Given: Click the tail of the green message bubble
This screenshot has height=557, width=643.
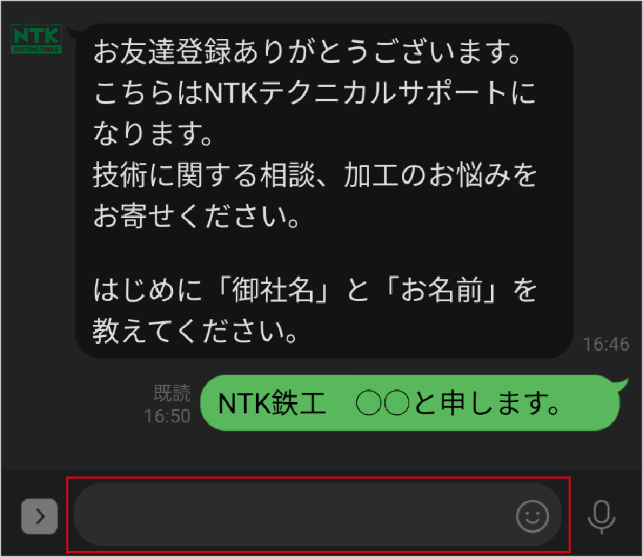Looking at the screenshot, I should click(620, 385).
